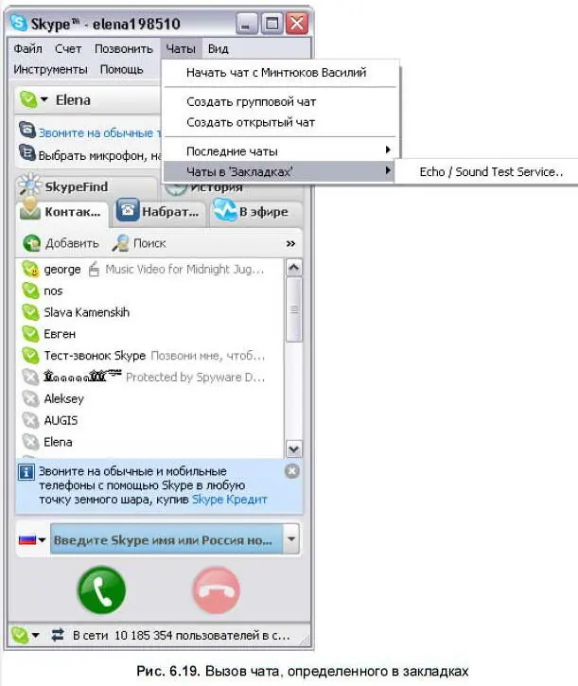This screenshot has width=578, height=686.
Task: Choose Echo / Sound Test Service submenu entry
Action: [x=490, y=172]
